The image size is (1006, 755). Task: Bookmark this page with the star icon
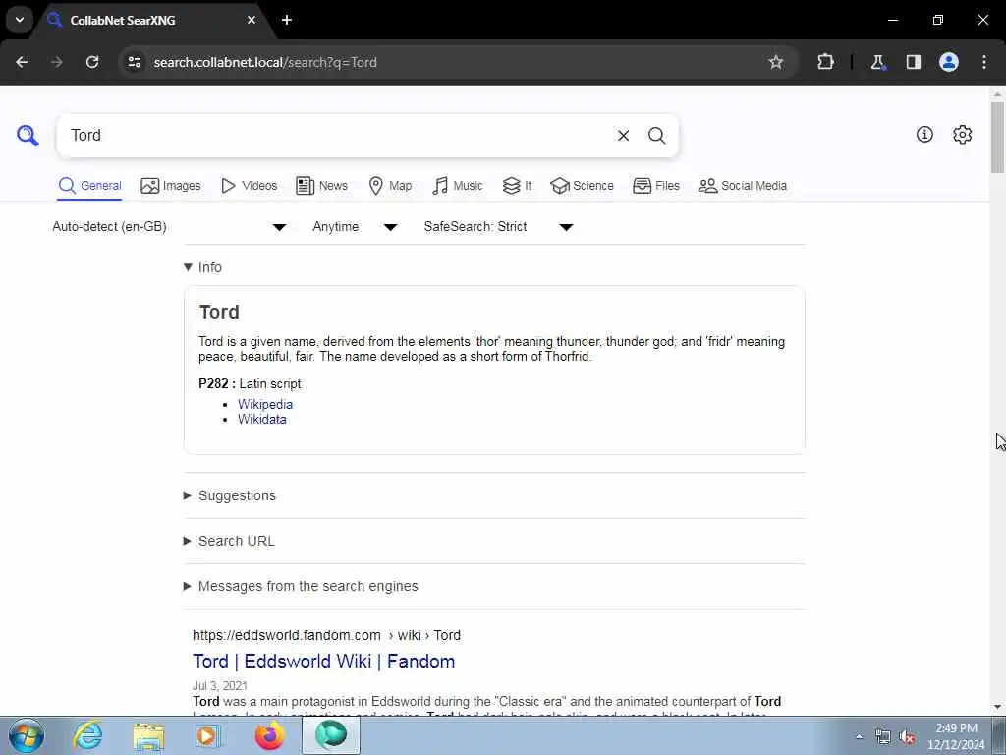click(x=776, y=62)
